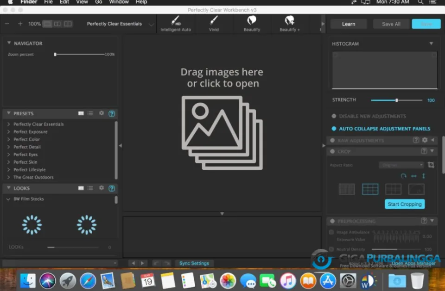Apply the Beautify preset

coord(252,24)
